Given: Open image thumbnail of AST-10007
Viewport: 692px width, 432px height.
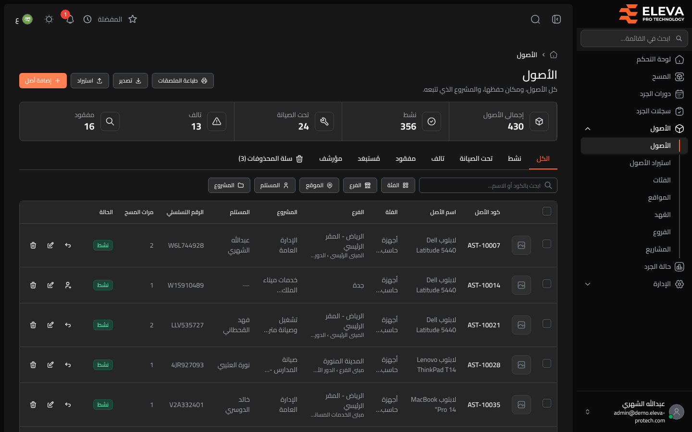Looking at the screenshot, I should (x=521, y=245).
